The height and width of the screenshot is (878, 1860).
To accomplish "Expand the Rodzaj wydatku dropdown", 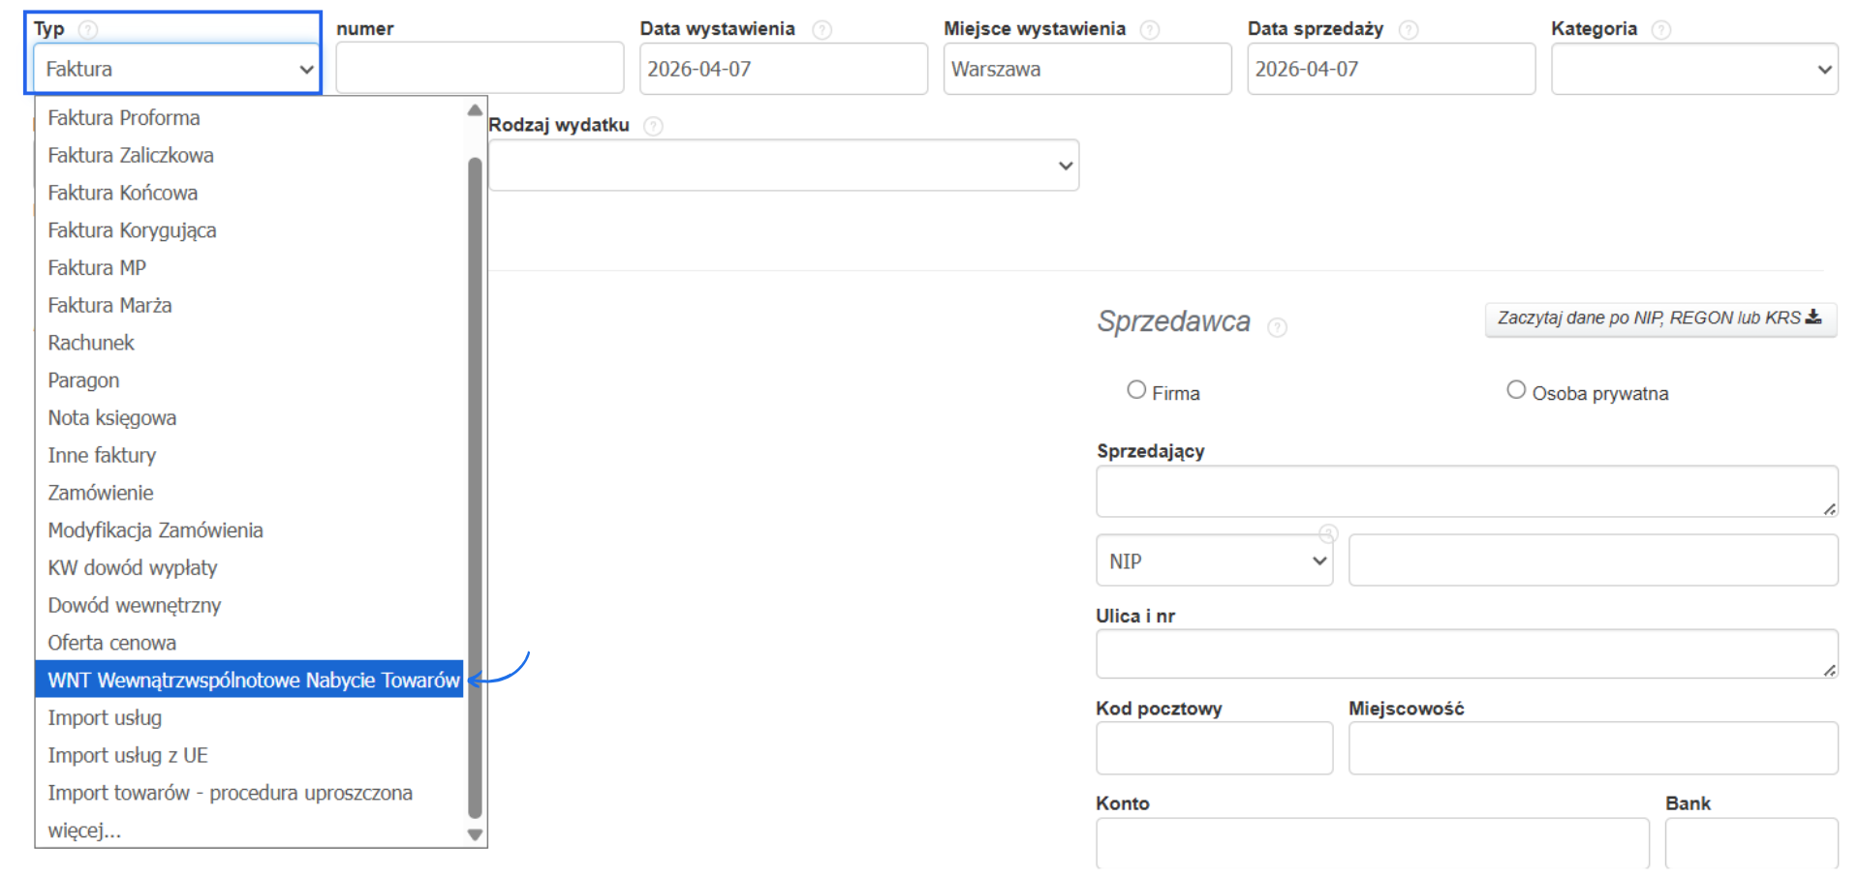I will [x=784, y=166].
